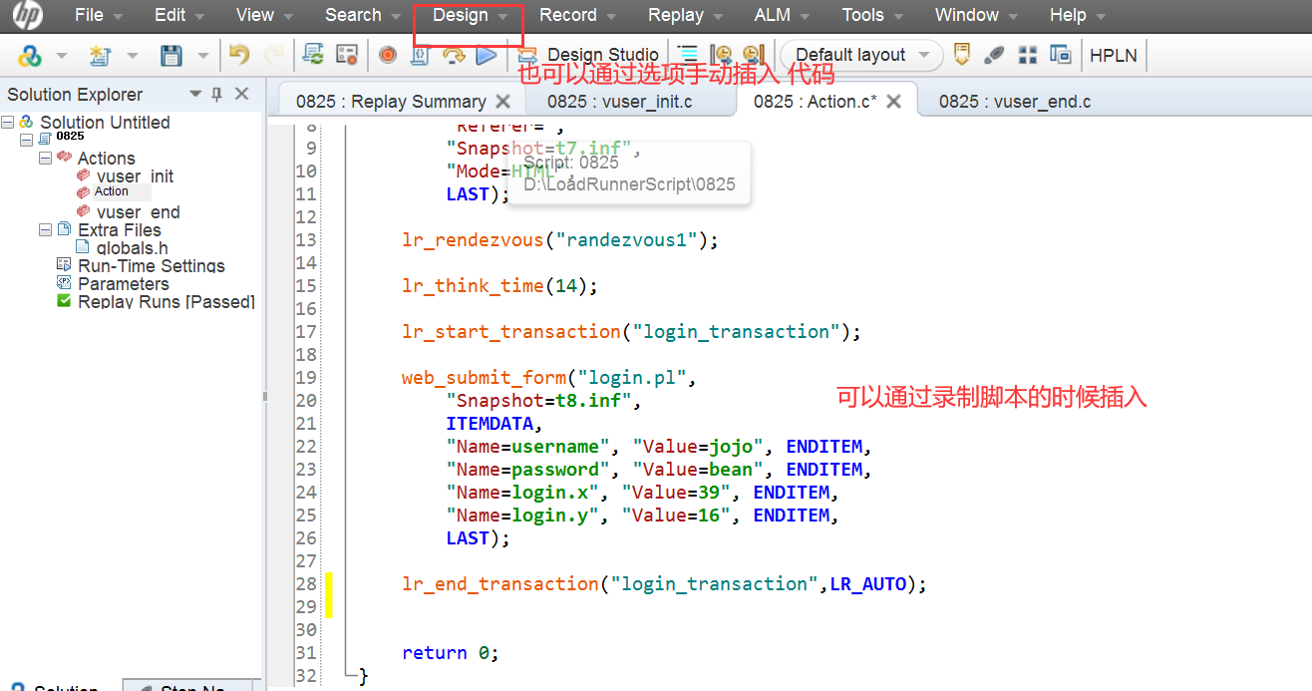Viewport: 1312px width, 691px height.
Task: Open Run-Time Settings in tree
Action: (152, 265)
